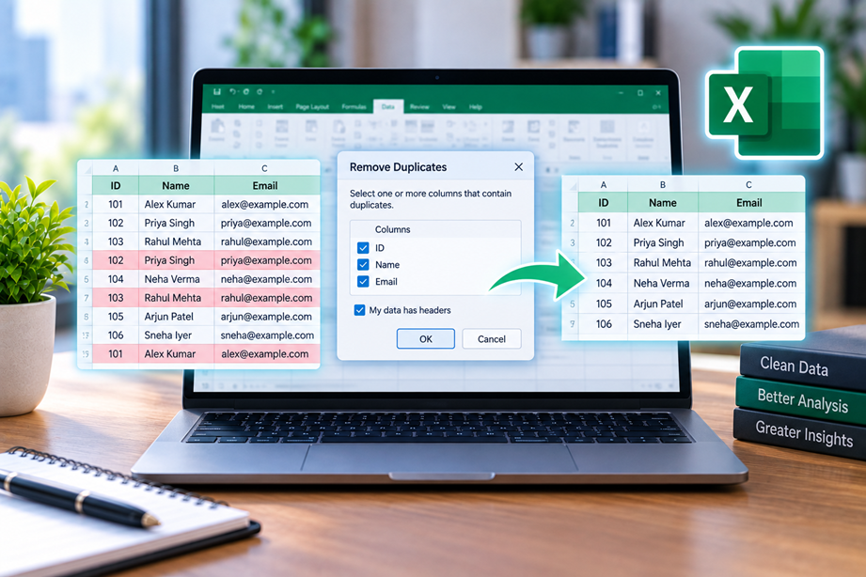
Task: Click the ID header cell in left table
Action: [116, 185]
